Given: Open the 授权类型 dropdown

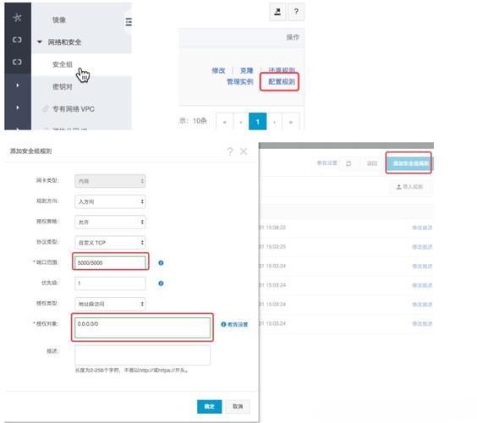Looking at the screenshot, I should click(x=110, y=304).
